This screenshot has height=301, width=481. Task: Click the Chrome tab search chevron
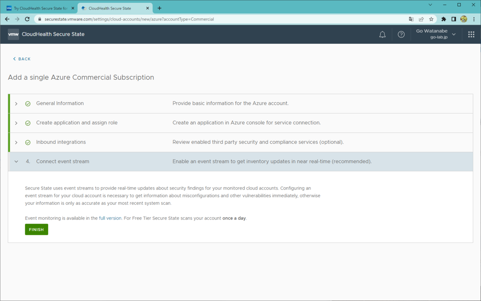click(x=430, y=5)
